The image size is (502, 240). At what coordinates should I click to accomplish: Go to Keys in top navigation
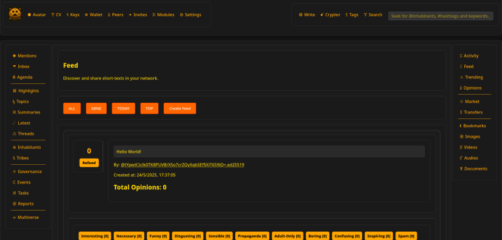[73, 14]
